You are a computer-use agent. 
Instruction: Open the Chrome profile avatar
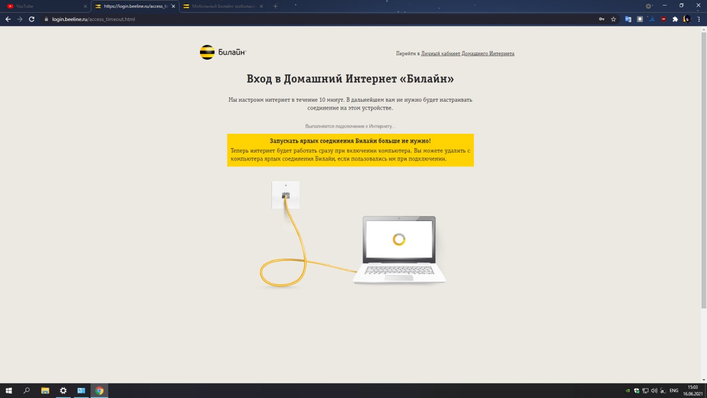pyautogui.click(x=687, y=19)
